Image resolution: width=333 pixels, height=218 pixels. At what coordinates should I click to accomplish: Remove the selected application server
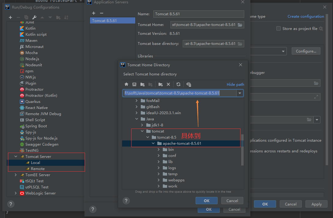pos(101,13)
